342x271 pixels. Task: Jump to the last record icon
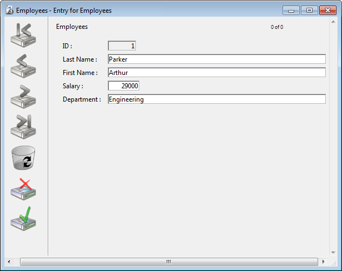pyautogui.click(x=23, y=127)
